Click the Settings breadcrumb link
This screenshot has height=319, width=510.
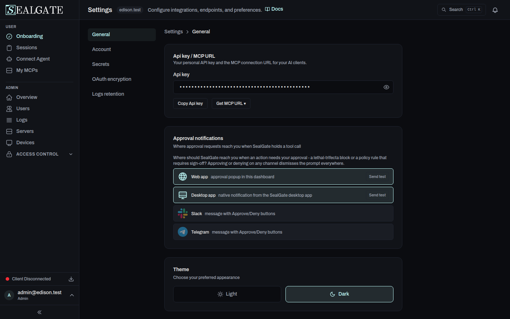174,32
